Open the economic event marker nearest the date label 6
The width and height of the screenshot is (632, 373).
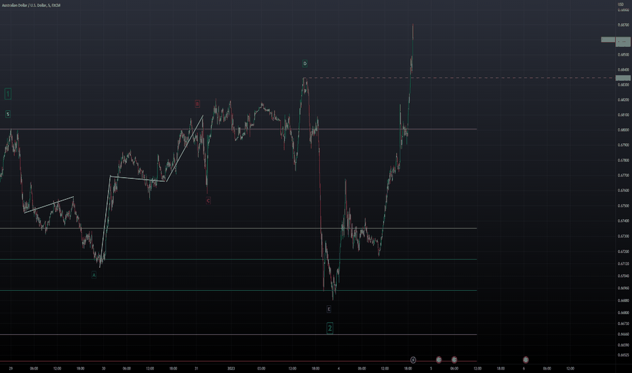[526, 359]
